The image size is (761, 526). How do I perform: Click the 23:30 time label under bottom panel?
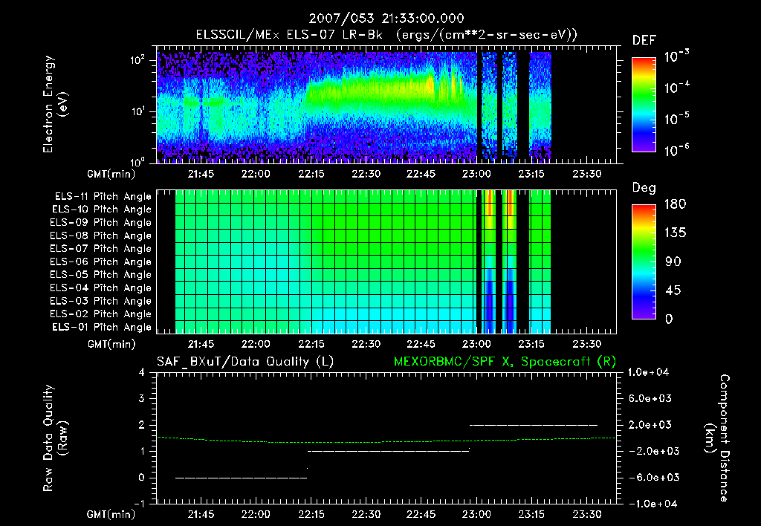(x=587, y=514)
